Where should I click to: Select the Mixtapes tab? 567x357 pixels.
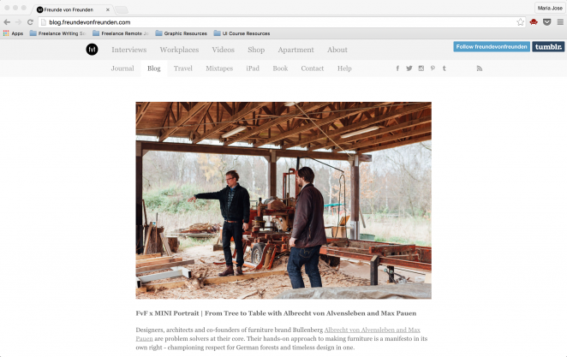point(219,68)
